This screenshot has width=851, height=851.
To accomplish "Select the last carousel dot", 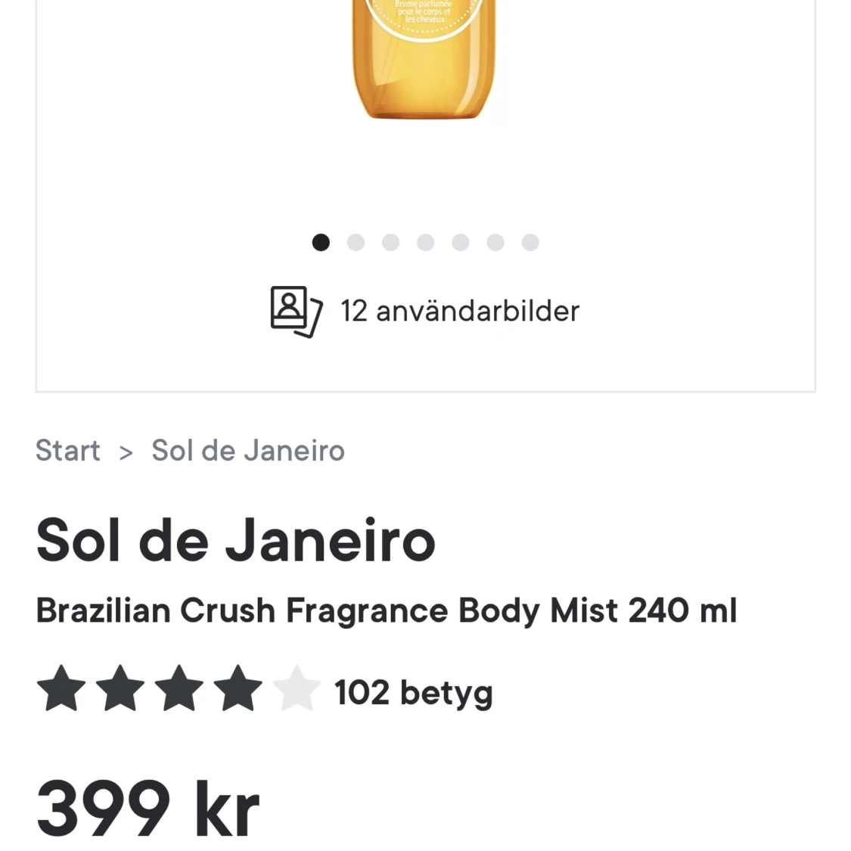I will [x=530, y=242].
